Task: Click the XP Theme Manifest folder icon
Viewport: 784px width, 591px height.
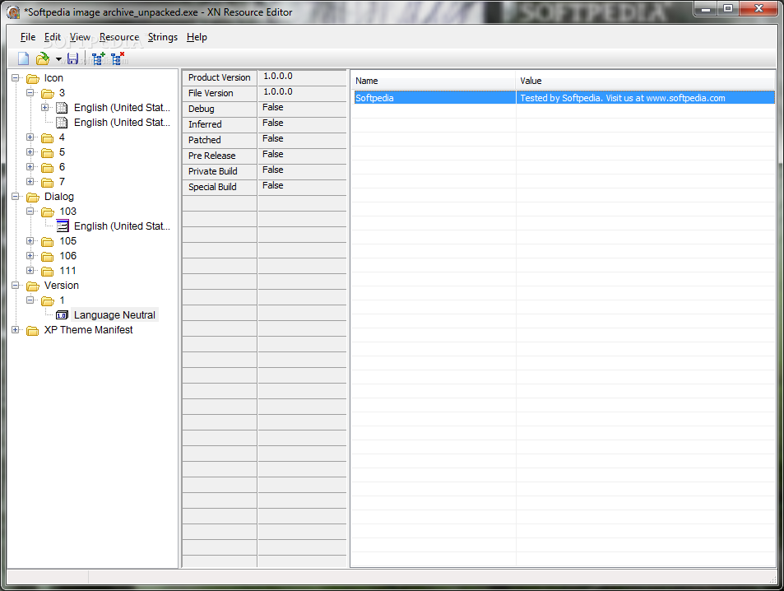Action: tap(33, 330)
